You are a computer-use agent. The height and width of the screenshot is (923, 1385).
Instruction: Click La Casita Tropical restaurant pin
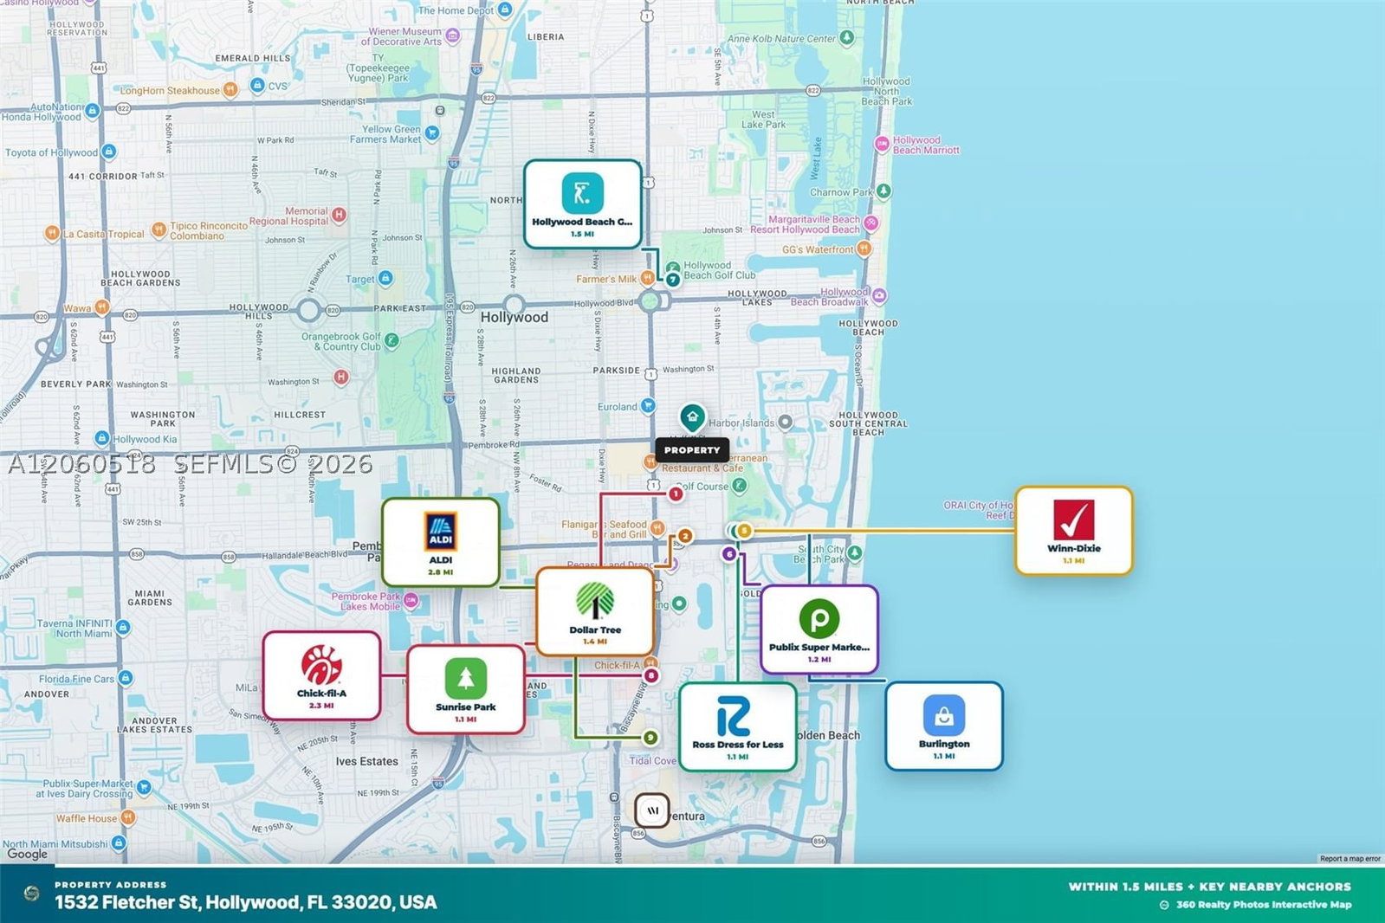52,233
